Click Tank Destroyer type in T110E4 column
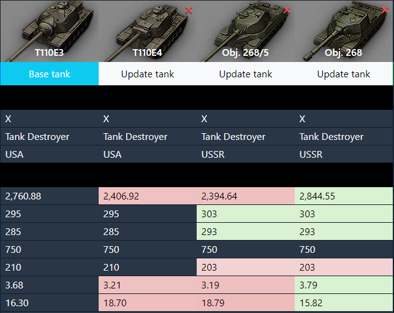394x313 pixels. pos(148,136)
